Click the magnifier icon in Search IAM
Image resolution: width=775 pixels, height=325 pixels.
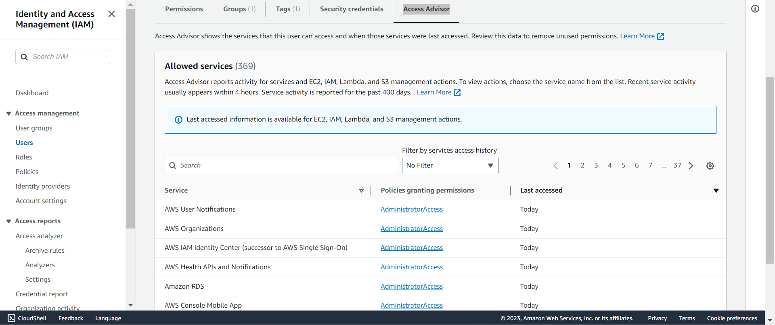tap(24, 57)
